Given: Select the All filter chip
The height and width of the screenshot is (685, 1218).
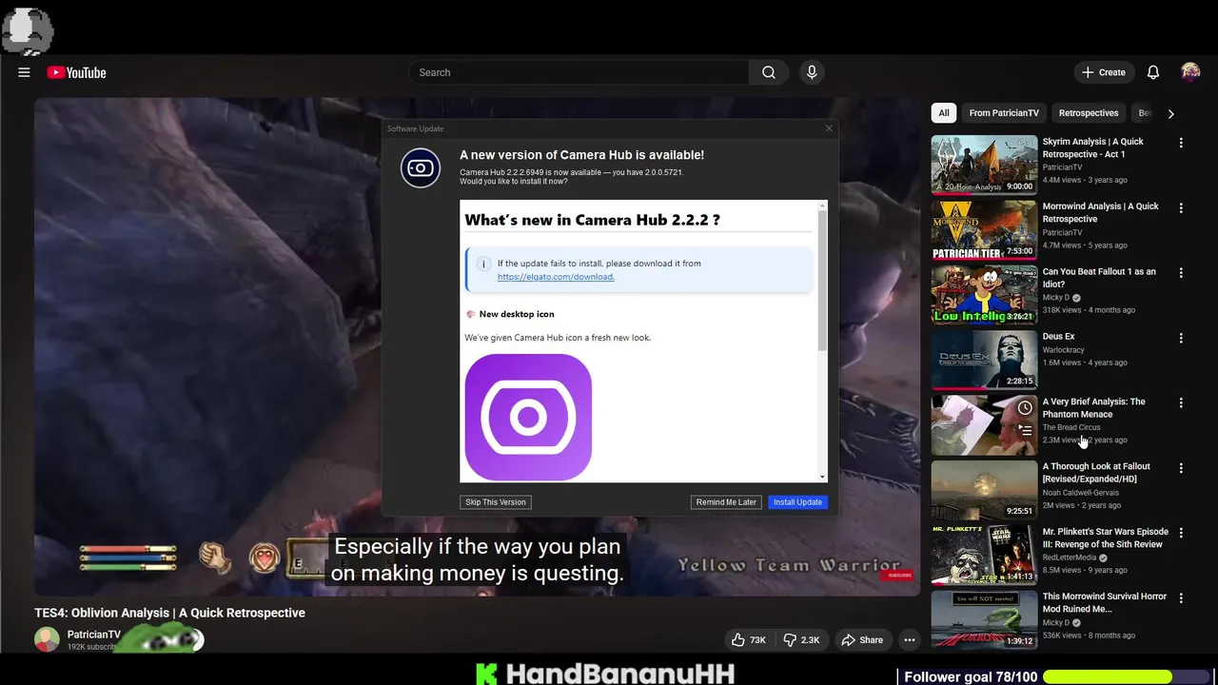Looking at the screenshot, I should click(944, 113).
